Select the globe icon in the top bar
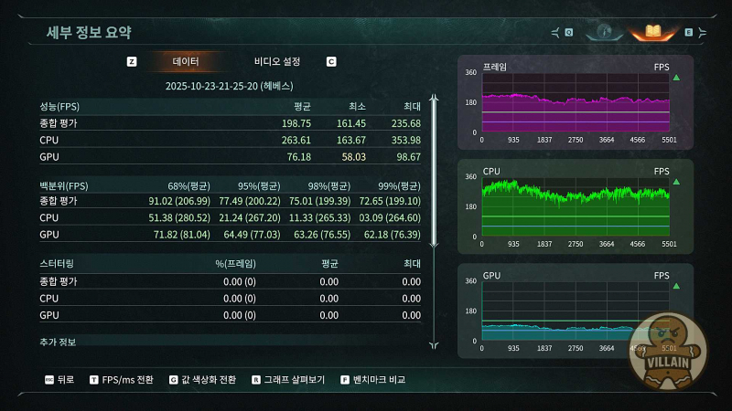The height and width of the screenshot is (411, 732). [602, 32]
